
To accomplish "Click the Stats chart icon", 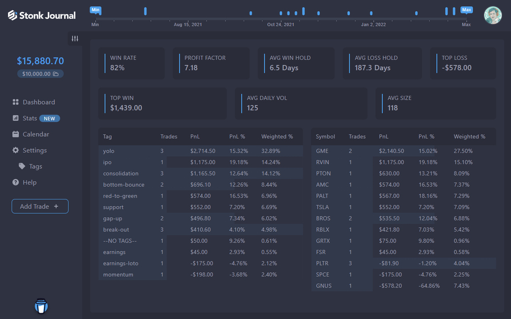I will [x=15, y=118].
